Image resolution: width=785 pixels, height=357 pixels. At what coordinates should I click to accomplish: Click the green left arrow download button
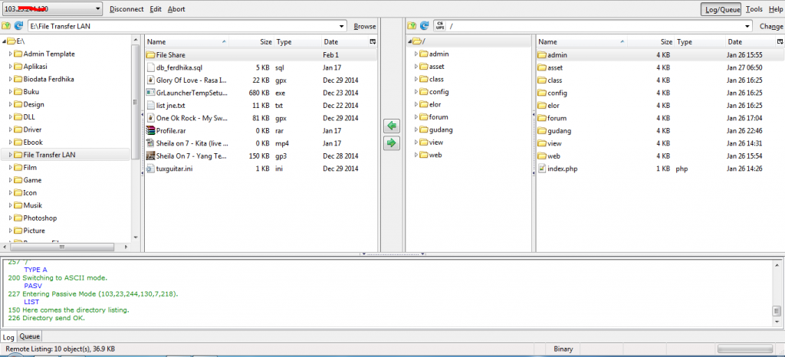tap(392, 126)
